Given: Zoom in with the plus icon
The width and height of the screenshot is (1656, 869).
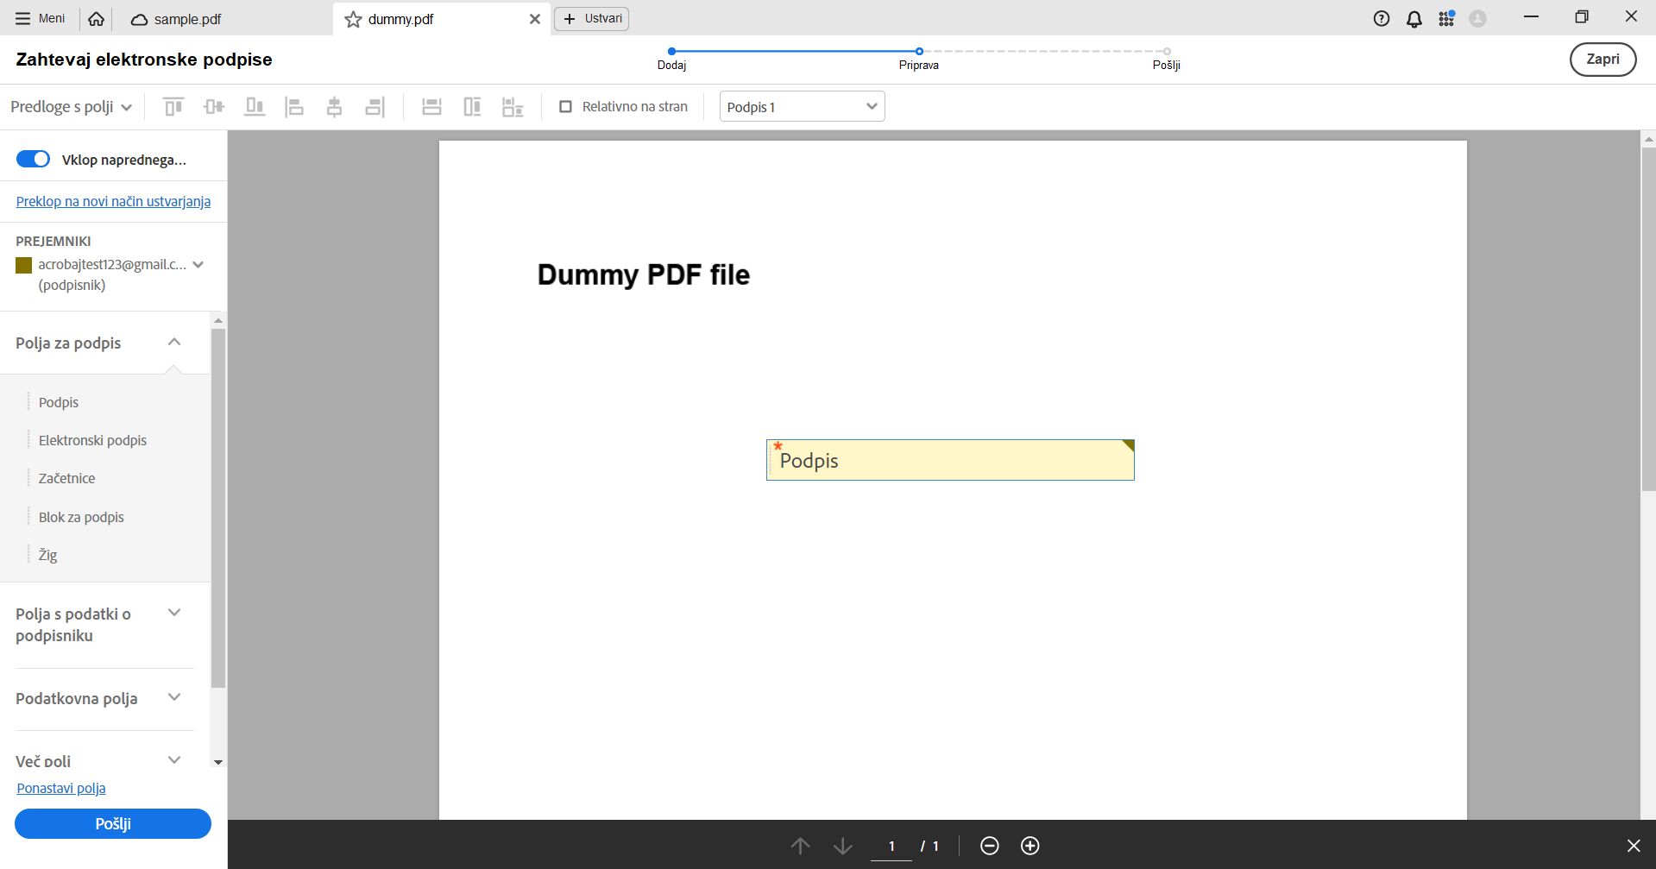Looking at the screenshot, I should [1030, 846].
